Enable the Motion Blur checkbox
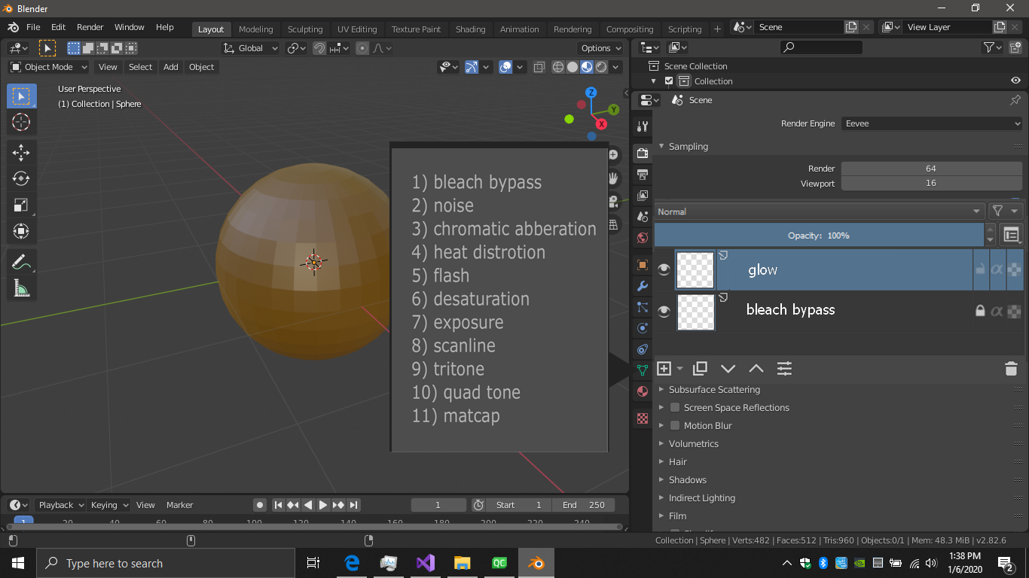The height and width of the screenshot is (578, 1029). pyautogui.click(x=675, y=426)
